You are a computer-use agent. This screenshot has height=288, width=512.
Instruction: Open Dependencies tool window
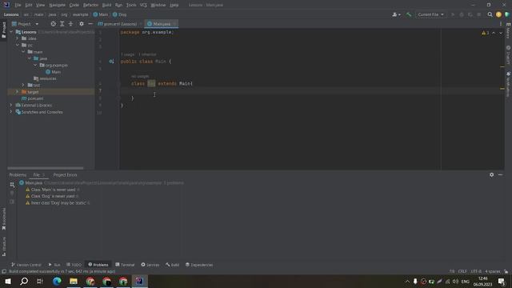(199, 265)
